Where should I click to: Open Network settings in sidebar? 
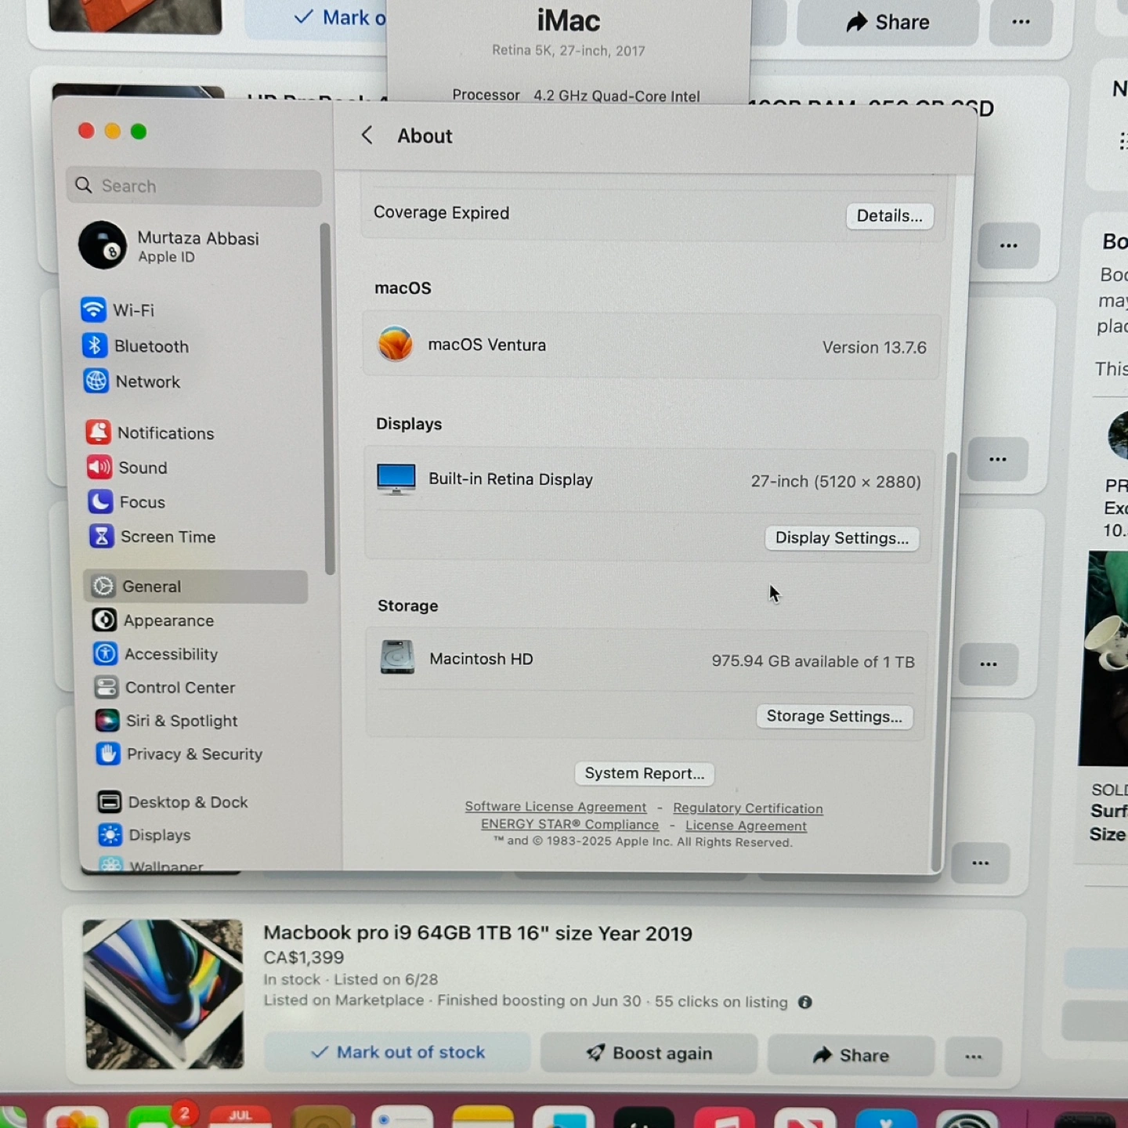(132, 381)
